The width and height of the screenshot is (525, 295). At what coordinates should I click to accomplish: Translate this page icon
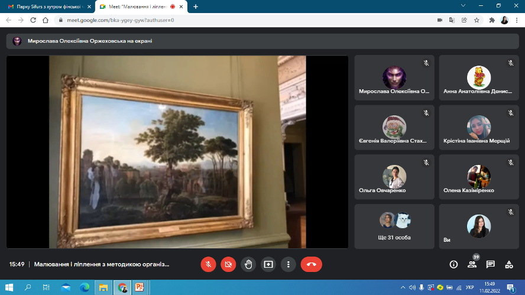[x=452, y=20]
